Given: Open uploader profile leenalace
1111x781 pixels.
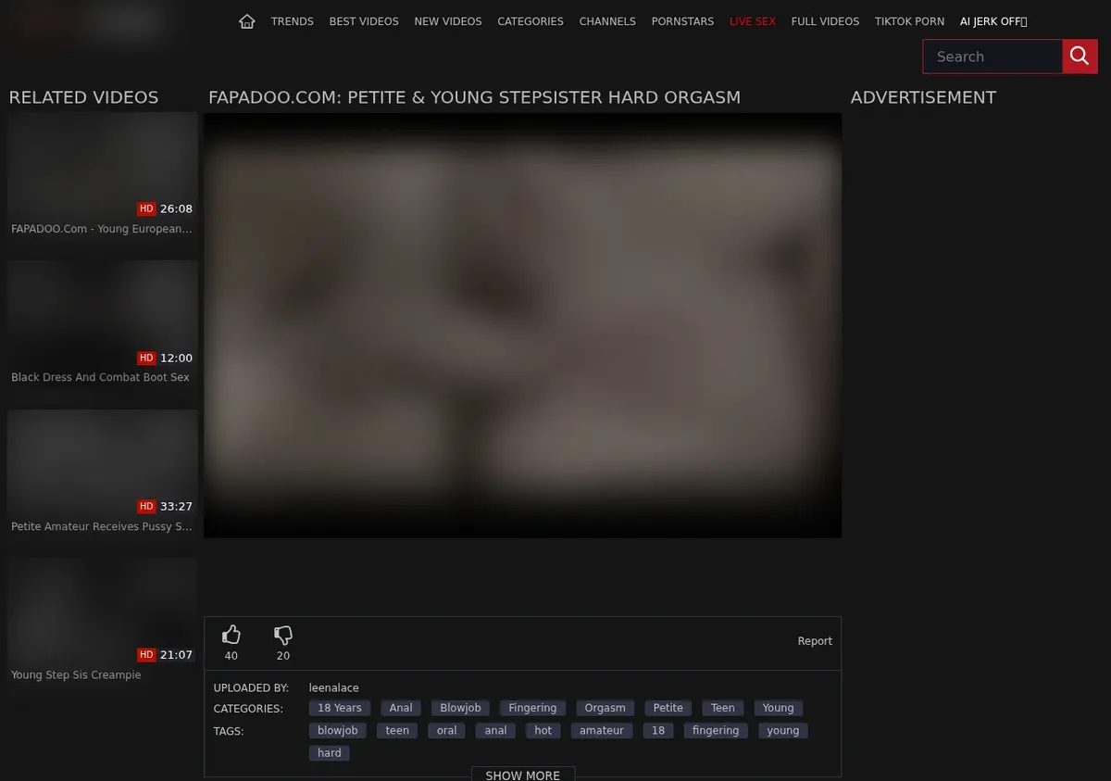Looking at the screenshot, I should 334,687.
